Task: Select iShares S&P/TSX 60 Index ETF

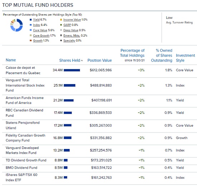Action: [21, 177]
